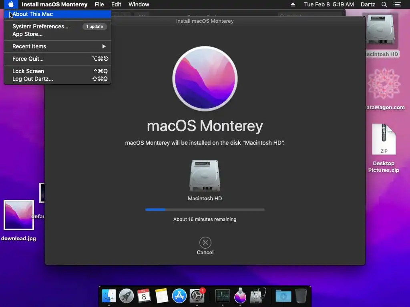
Task: Select Lock Screen menu item
Action: tap(57, 71)
